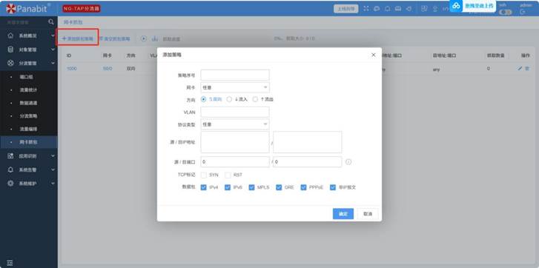Click the 清空抓包策略 button

click(x=114, y=38)
